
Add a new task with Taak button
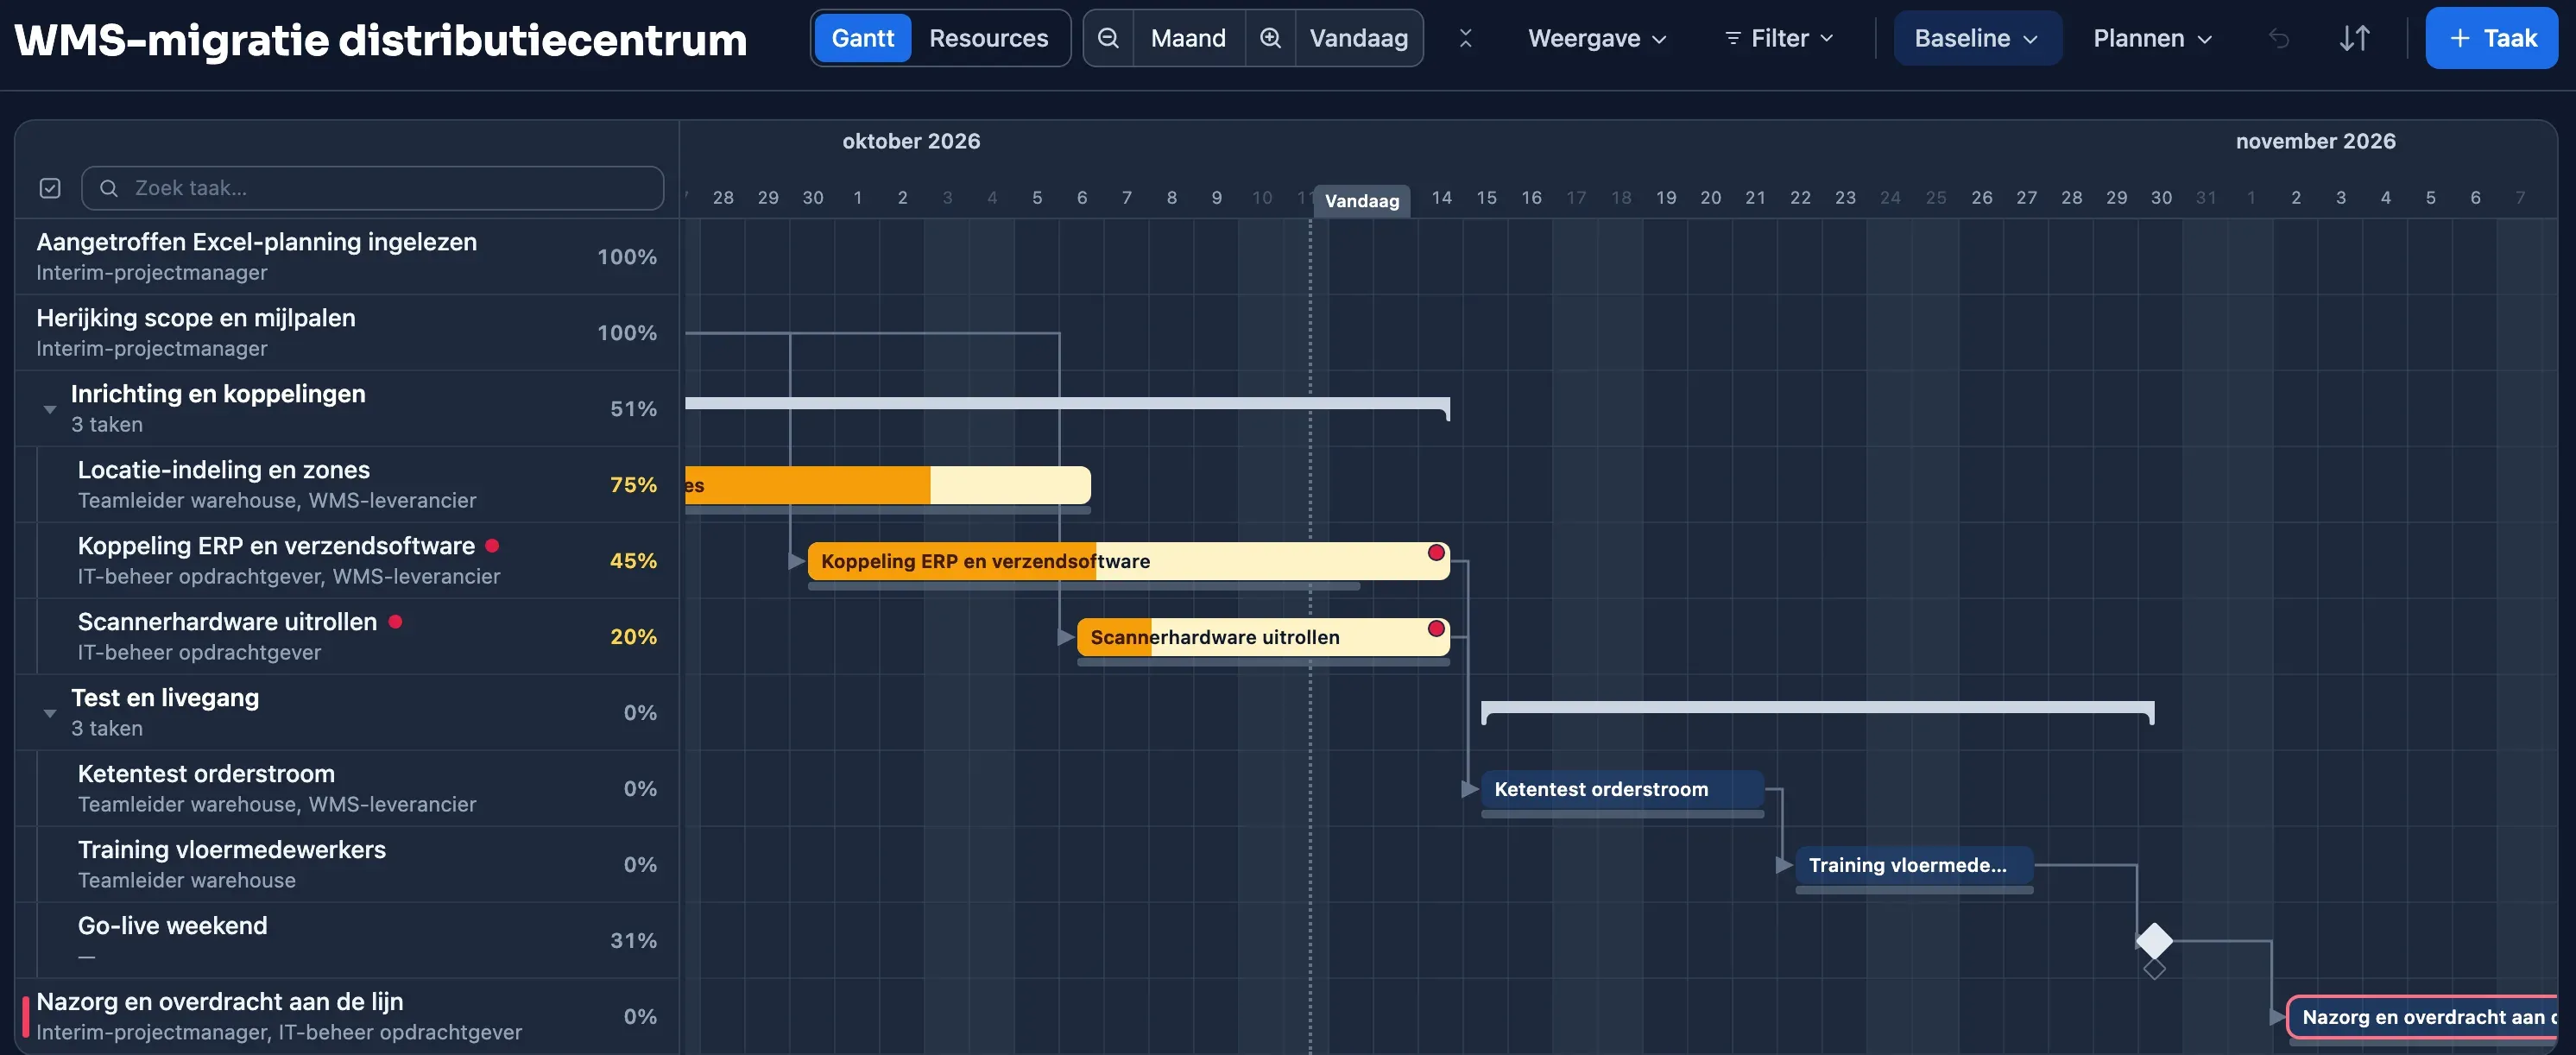(2491, 38)
